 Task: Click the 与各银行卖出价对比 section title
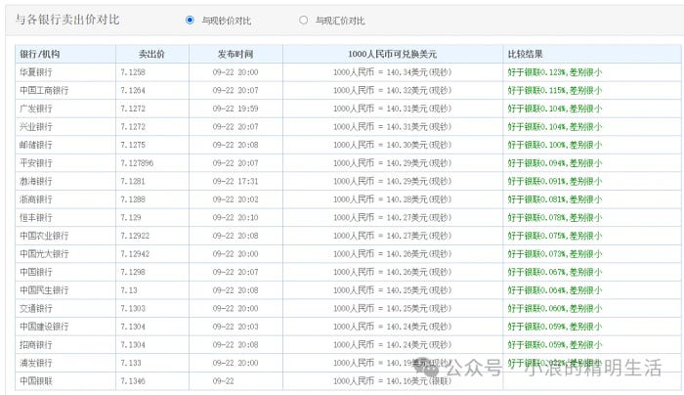67,20
